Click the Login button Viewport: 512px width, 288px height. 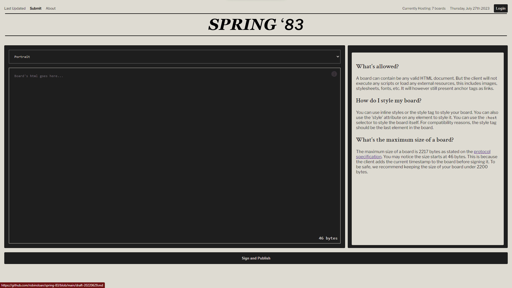pos(500,8)
